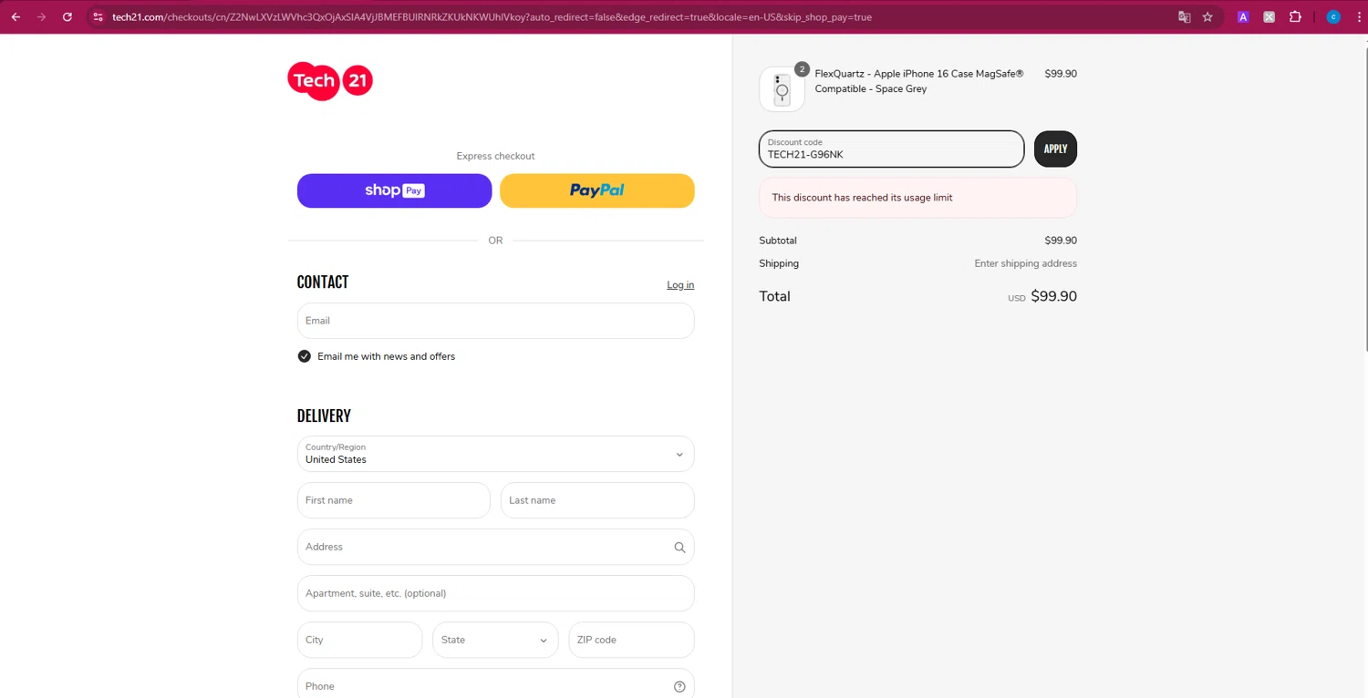The image size is (1368, 698).
Task: Focus the City field
Action: 359,640
